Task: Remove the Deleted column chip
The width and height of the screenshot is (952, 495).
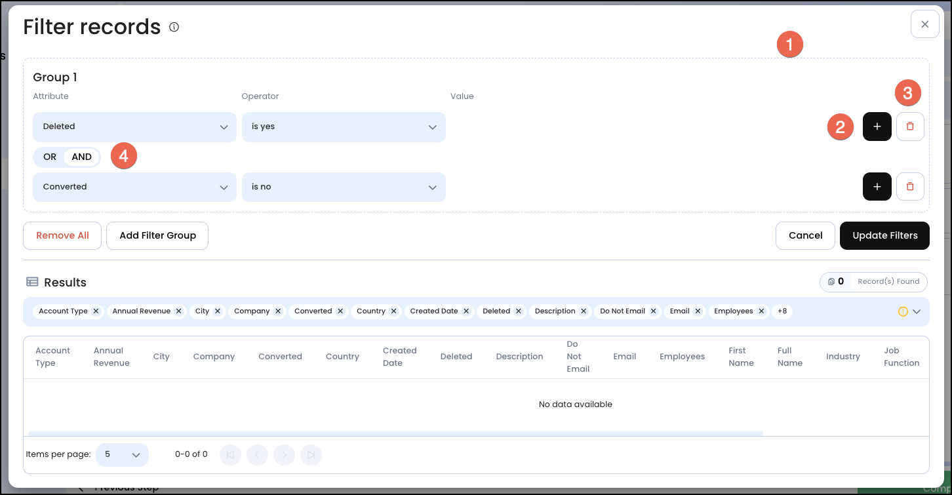Action: (x=519, y=311)
